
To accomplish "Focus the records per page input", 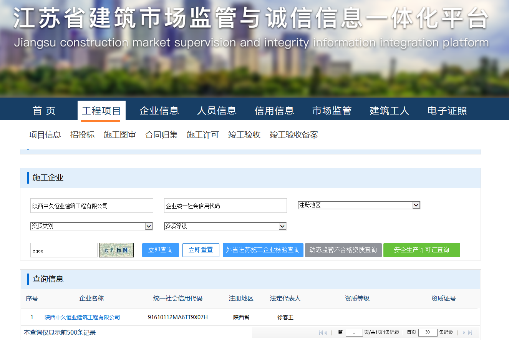I will [x=428, y=332].
